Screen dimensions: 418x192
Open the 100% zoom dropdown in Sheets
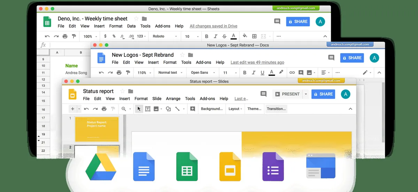coord(90,36)
